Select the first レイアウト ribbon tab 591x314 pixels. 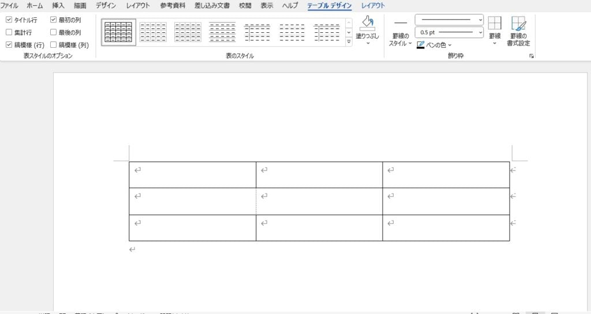138,6
